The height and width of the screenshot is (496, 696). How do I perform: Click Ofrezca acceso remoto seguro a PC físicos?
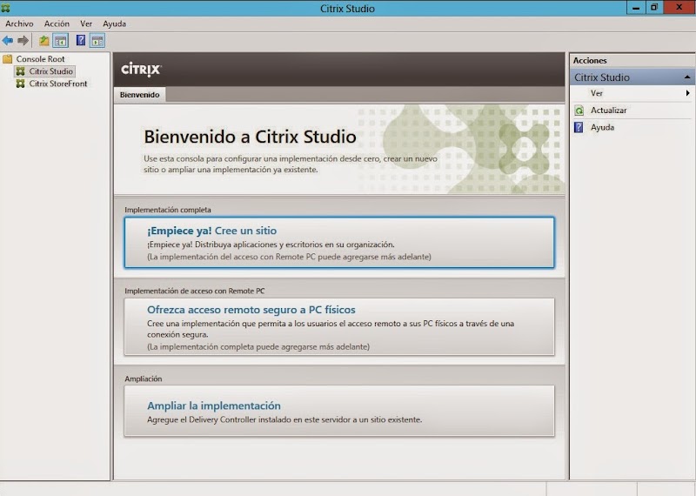click(x=339, y=327)
